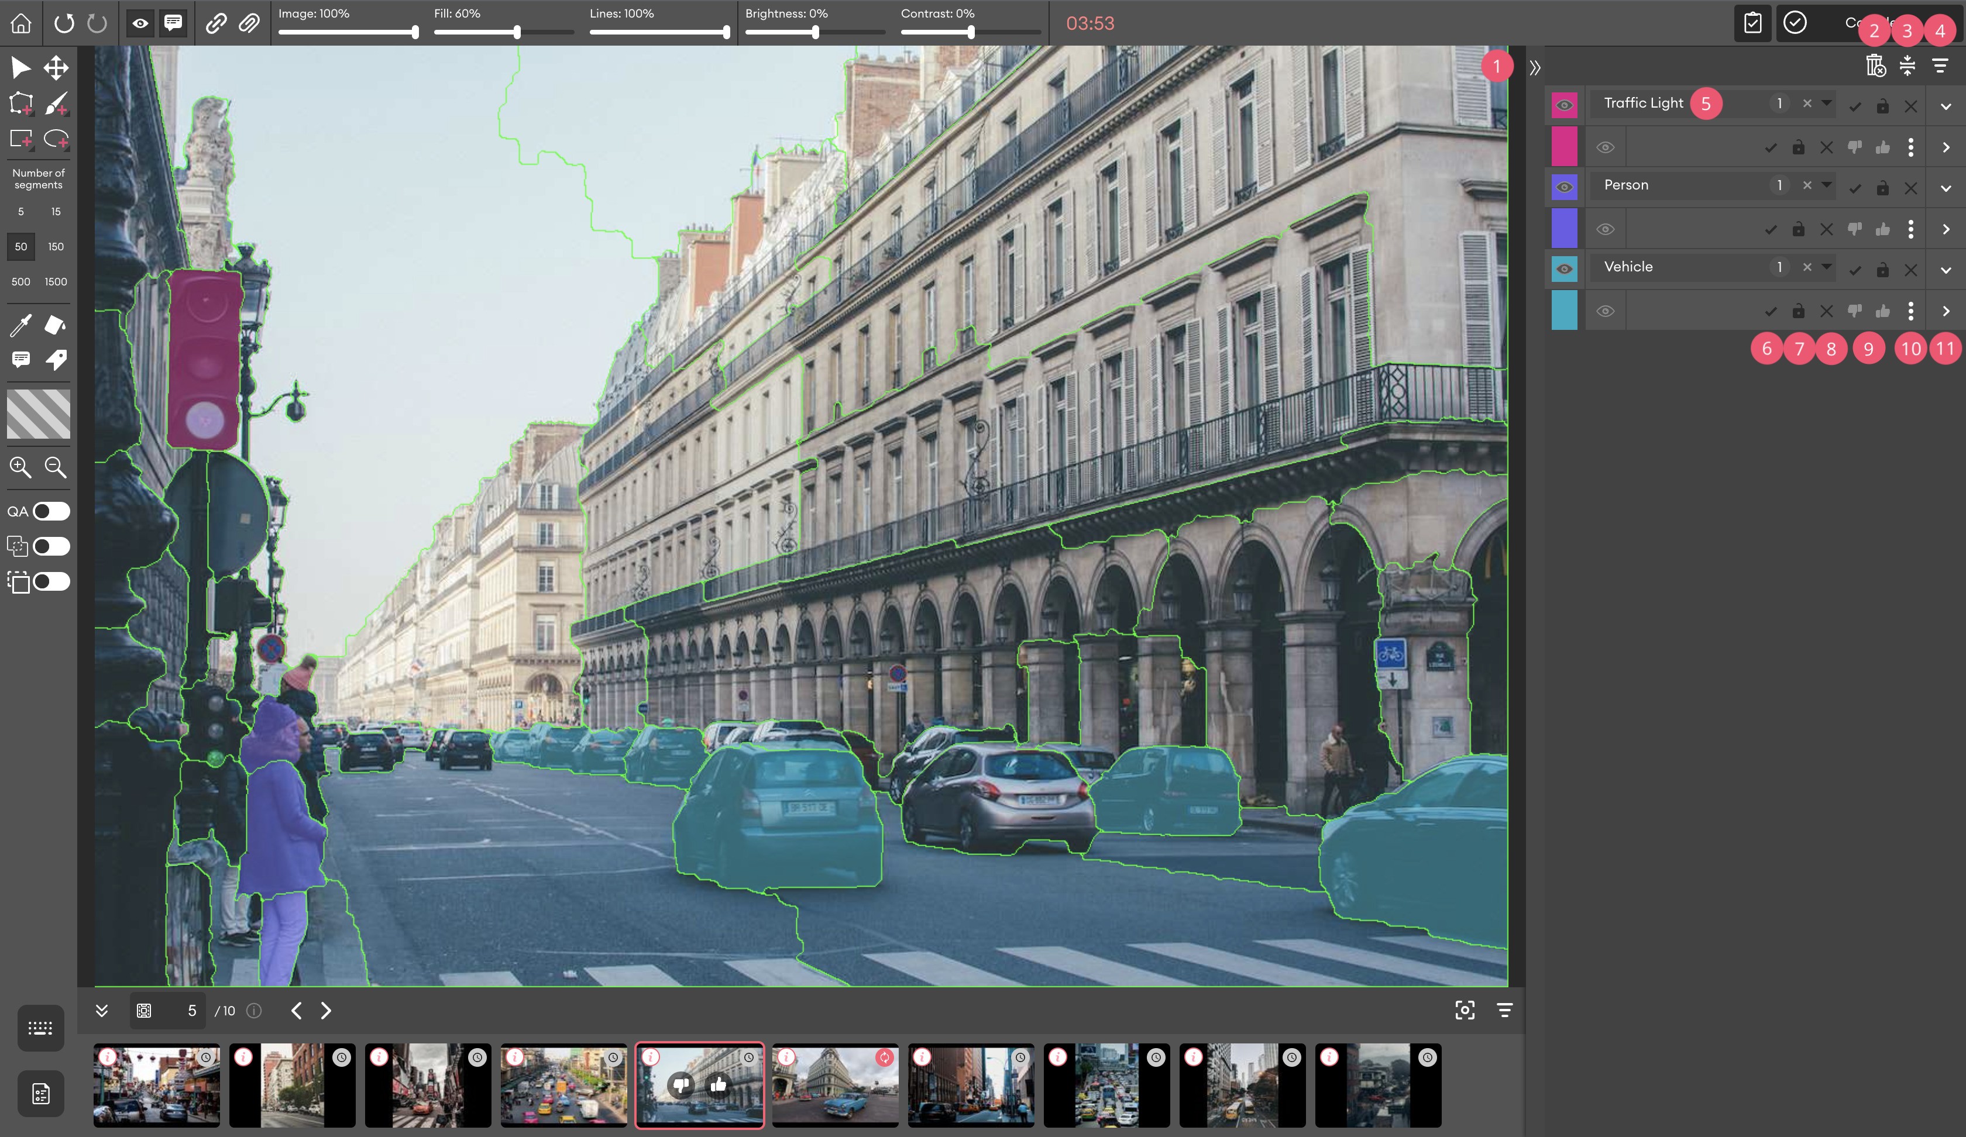Open the Traffic Light class dropdown arrow
The height and width of the screenshot is (1137, 1966).
[1826, 102]
